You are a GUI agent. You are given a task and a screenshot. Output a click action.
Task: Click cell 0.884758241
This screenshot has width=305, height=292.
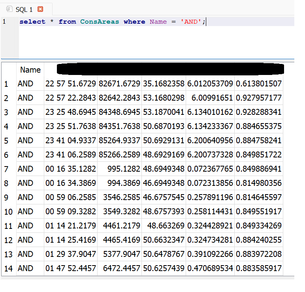(x=259, y=140)
